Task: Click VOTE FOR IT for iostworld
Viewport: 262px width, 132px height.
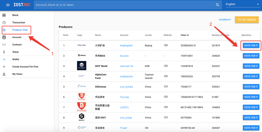Action: [251, 66]
